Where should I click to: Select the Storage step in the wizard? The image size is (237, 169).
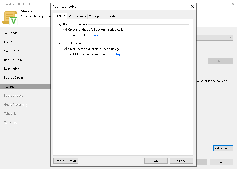tap(9, 86)
